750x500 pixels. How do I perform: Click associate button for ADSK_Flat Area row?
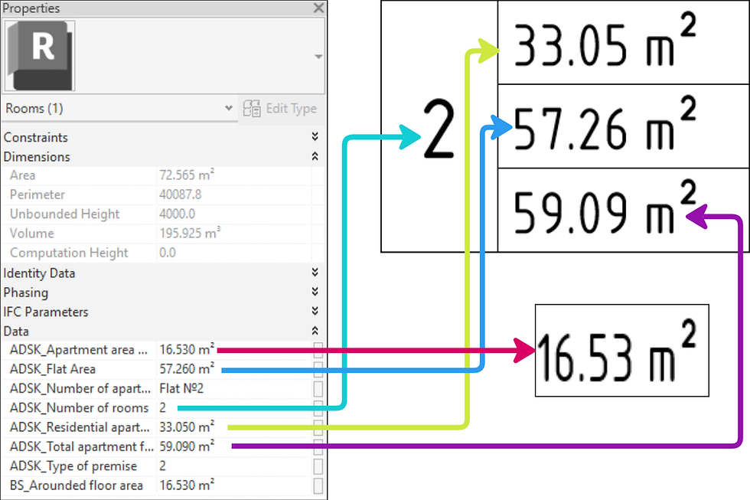point(318,369)
